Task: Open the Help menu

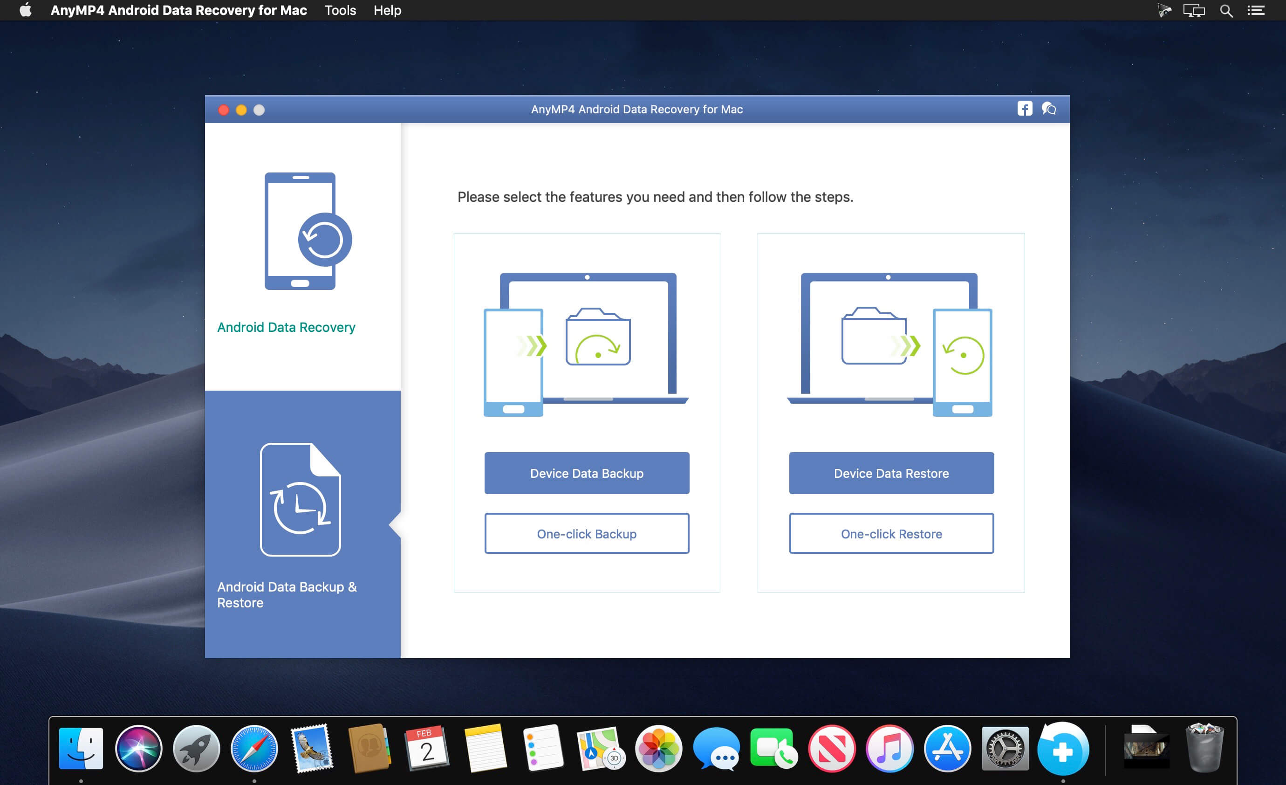Action: click(x=387, y=10)
